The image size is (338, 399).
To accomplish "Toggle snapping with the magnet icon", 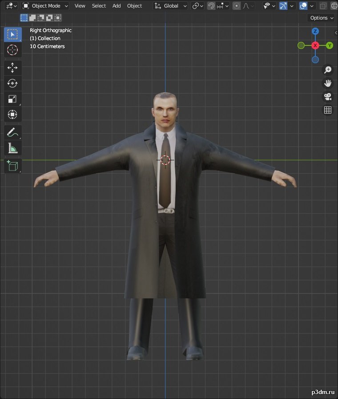I will 212,6.
